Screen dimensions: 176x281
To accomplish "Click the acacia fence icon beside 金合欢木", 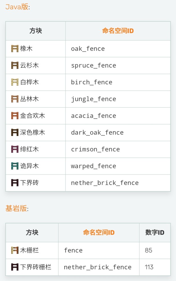I will [x=15, y=115].
